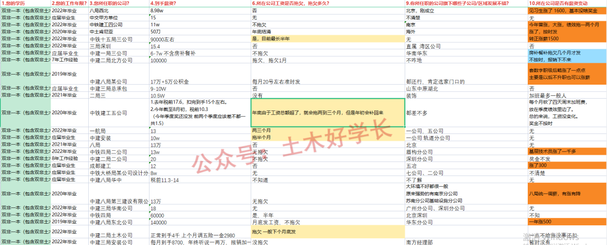Select the salary cell '8.98w'
This screenshot has width=607, height=245.
tap(200, 11)
